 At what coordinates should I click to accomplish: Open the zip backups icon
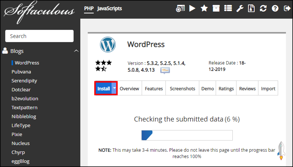[251, 9]
